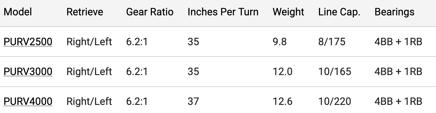Select the 9.8 weight cell
The image size is (436, 113).
point(280,42)
